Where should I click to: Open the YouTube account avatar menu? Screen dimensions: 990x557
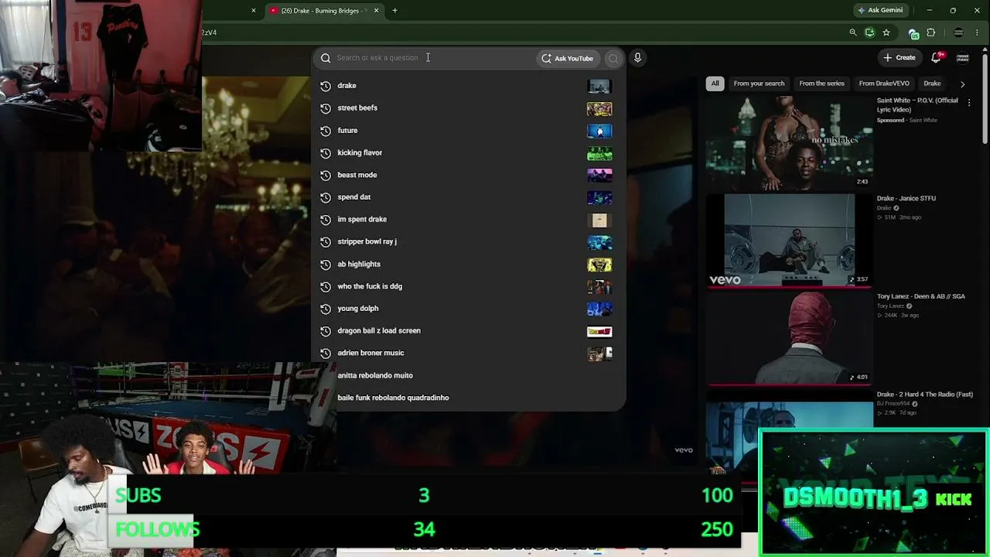click(x=963, y=57)
